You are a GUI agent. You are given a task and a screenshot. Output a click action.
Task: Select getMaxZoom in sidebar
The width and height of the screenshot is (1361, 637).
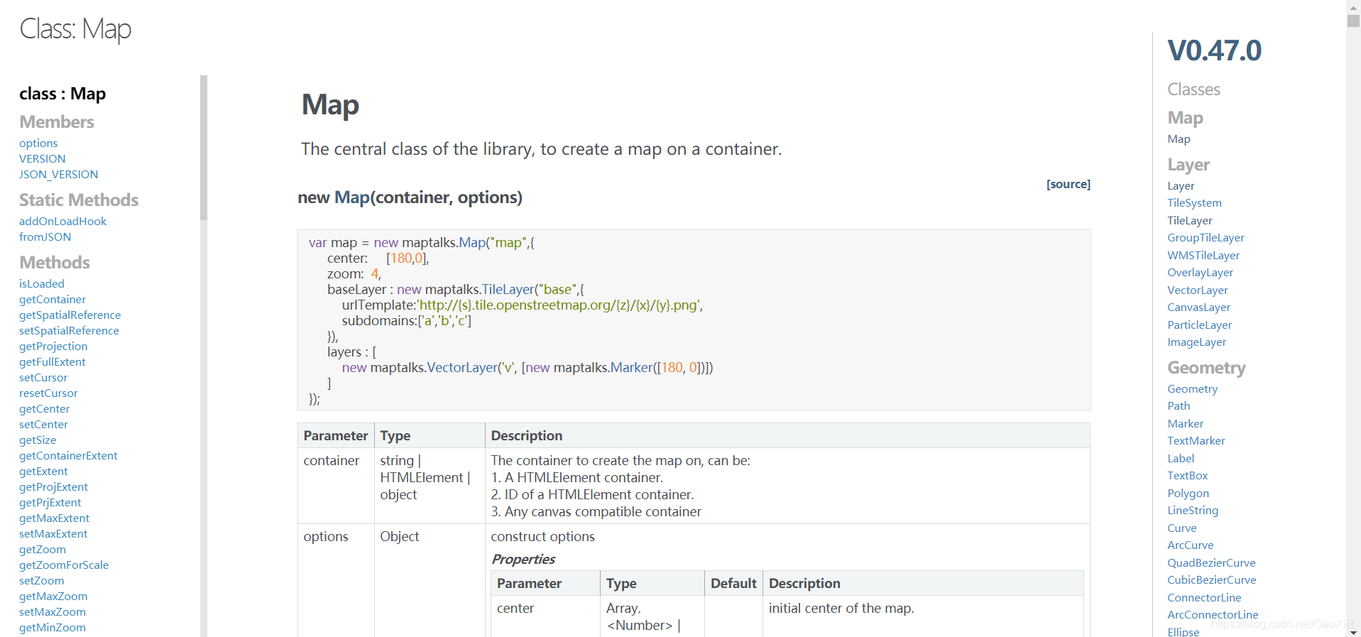click(53, 597)
